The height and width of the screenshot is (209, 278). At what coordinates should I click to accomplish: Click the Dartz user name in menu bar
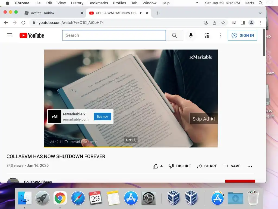click(x=249, y=3)
